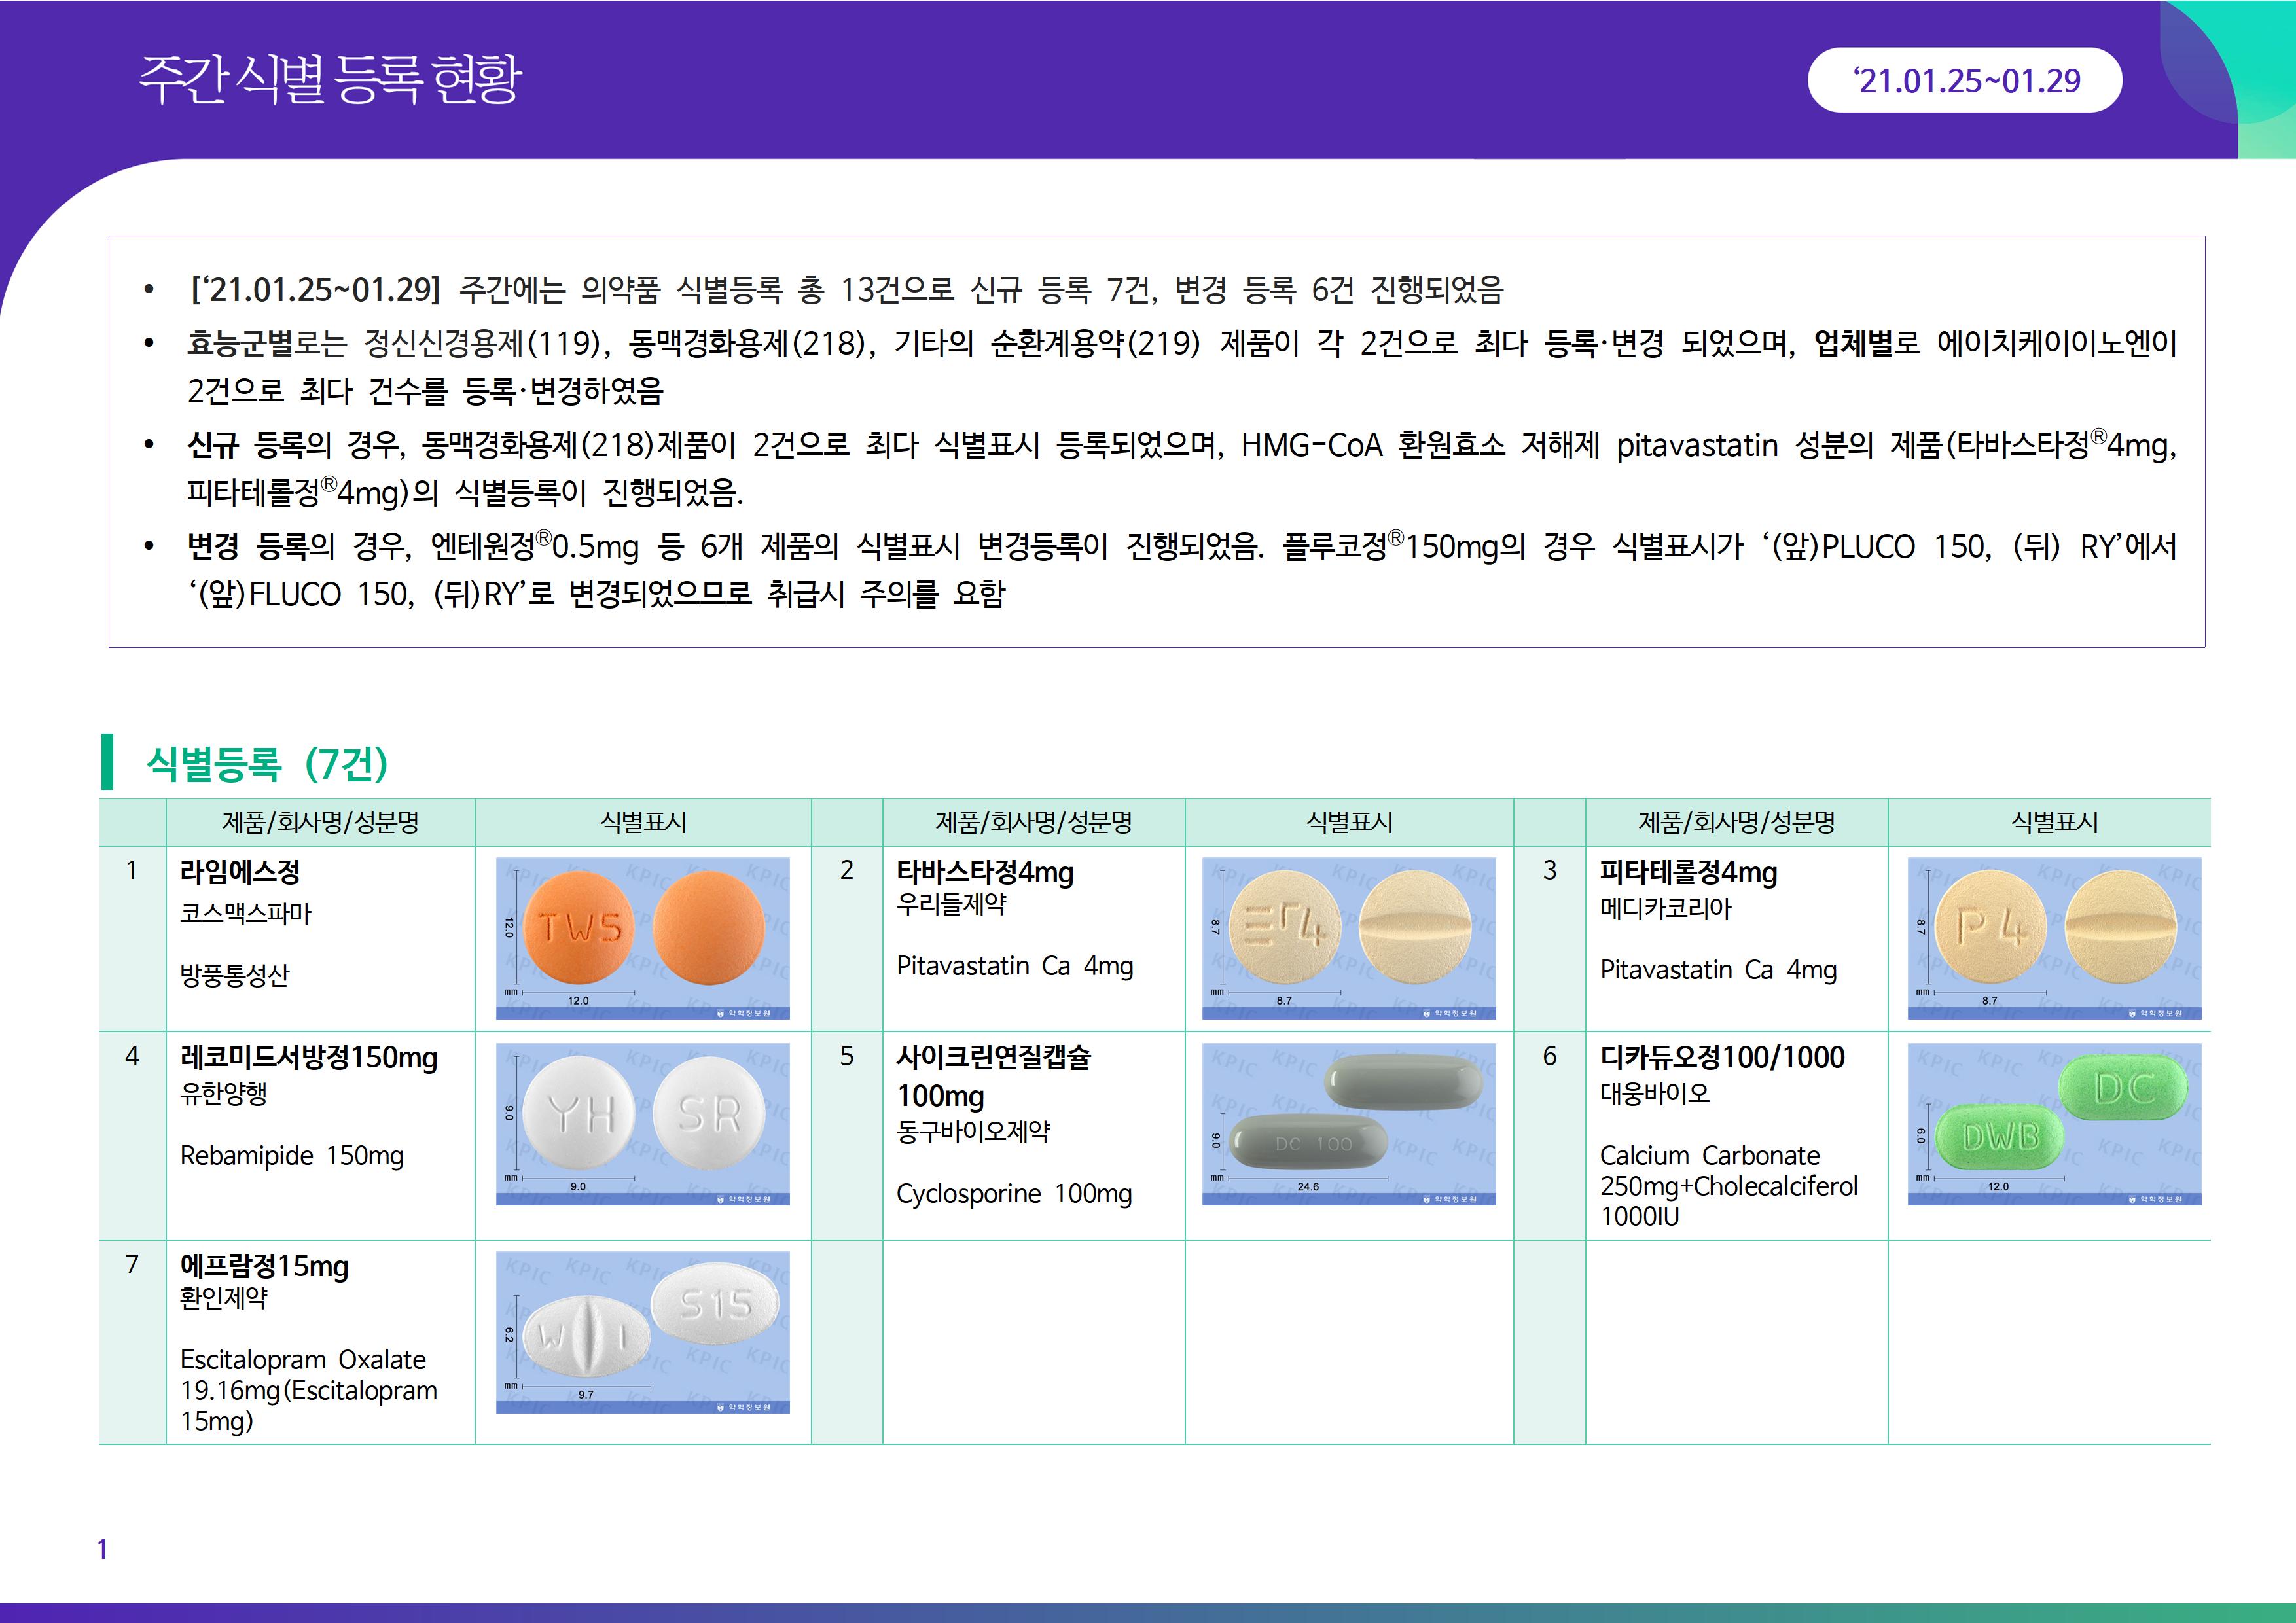This screenshot has height=1623, width=2296.
Task: Select the 라임에스정 product name
Action: pos(240,872)
